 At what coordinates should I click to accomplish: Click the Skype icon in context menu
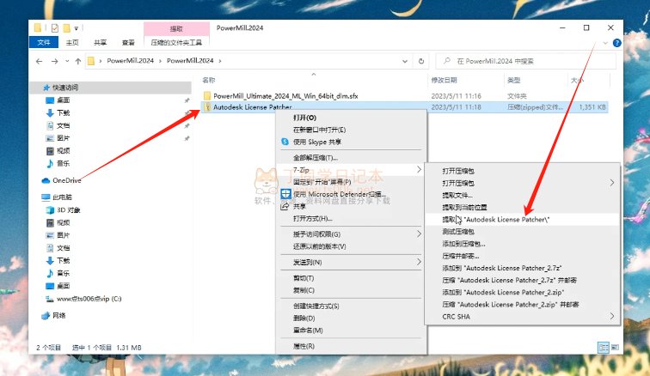pos(285,142)
